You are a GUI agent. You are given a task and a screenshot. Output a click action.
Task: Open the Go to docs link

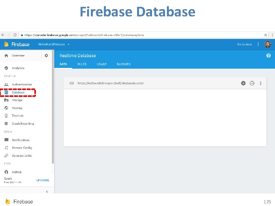click(x=244, y=44)
